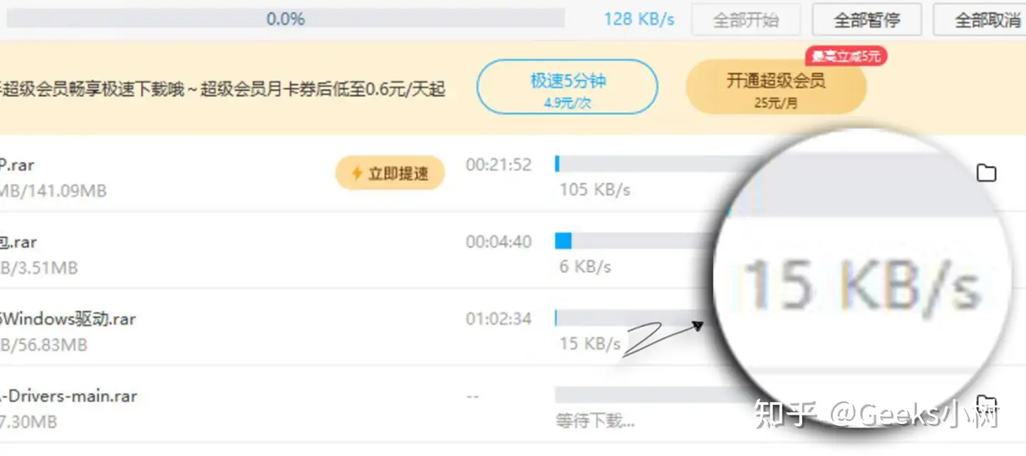
Task: Open folder icon for the P.rar download
Action: pos(986,173)
